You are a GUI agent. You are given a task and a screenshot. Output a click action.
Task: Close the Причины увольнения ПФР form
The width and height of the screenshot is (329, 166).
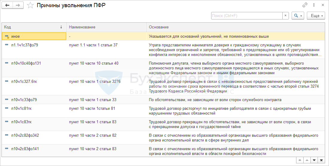[323, 5]
